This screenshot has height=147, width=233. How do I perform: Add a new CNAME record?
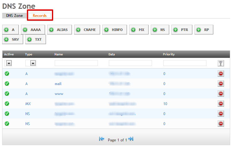(x=87, y=30)
